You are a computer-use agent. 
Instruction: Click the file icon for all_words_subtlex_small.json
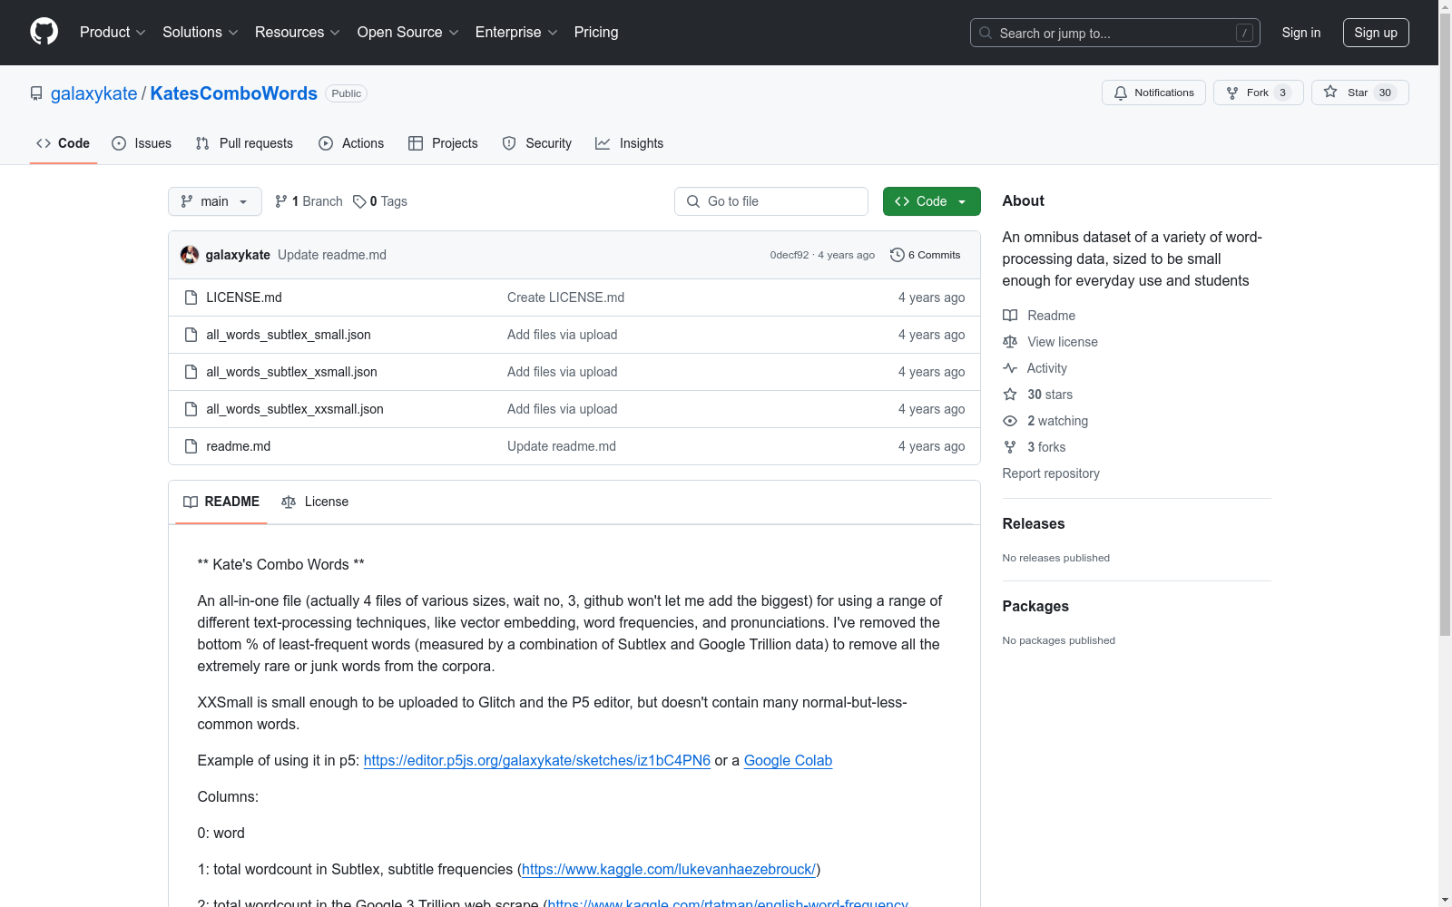(x=191, y=335)
